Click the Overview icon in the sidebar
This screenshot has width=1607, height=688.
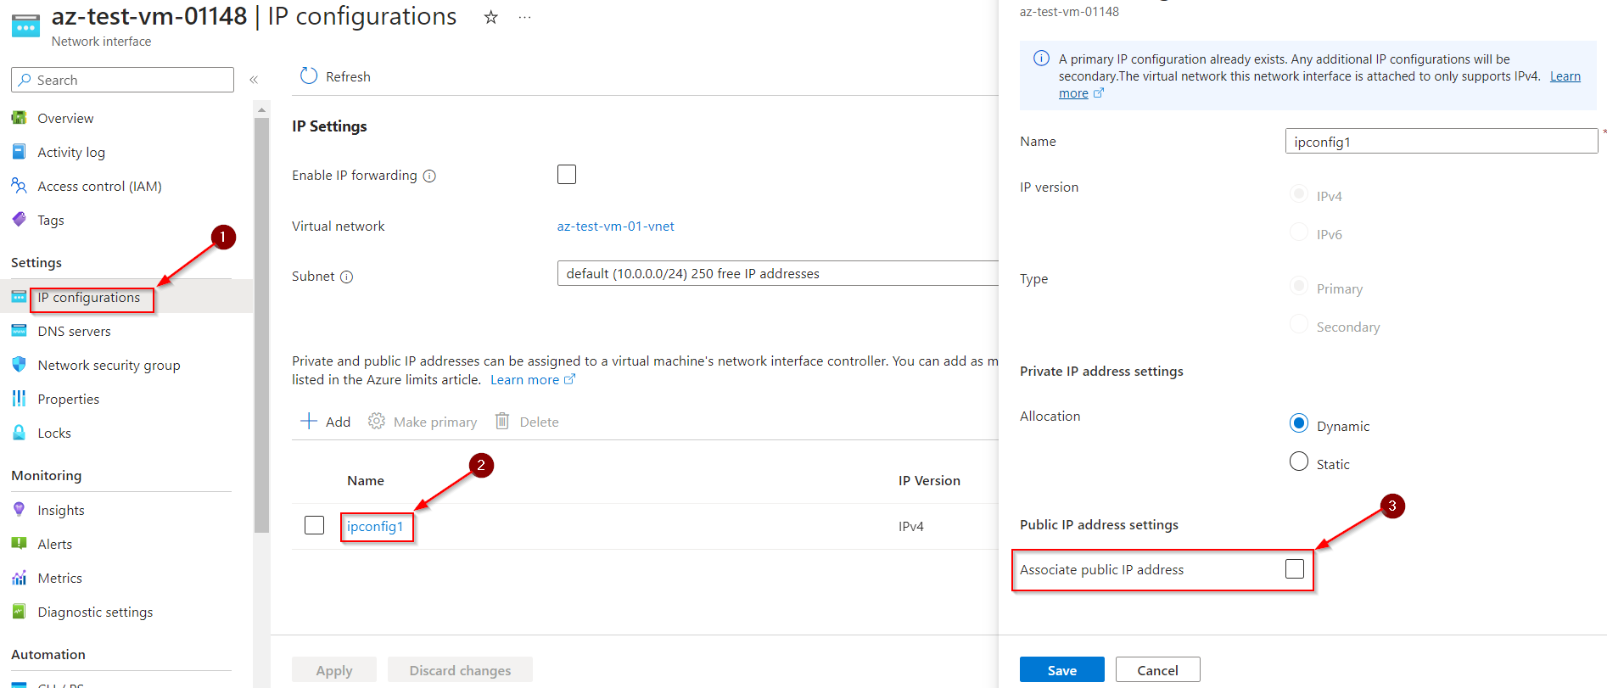click(19, 118)
